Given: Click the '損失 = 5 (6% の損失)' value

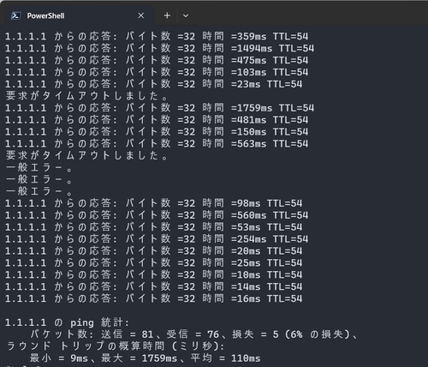Looking at the screenshot, I should click(x=291, y=334).
